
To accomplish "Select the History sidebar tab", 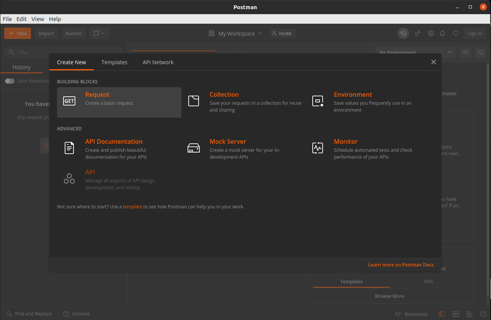I will 21,67.
